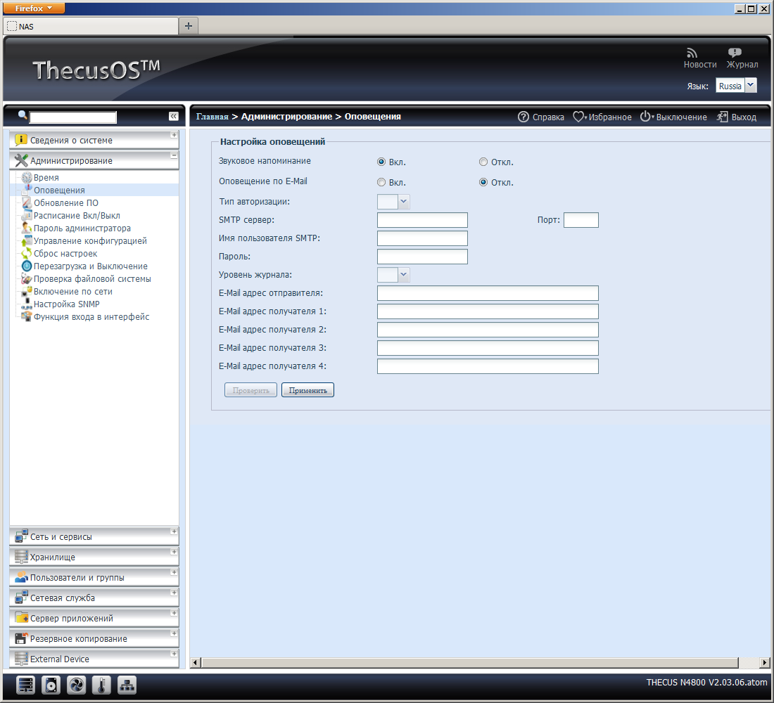Open the Firefox menu button

coord(34,8)
